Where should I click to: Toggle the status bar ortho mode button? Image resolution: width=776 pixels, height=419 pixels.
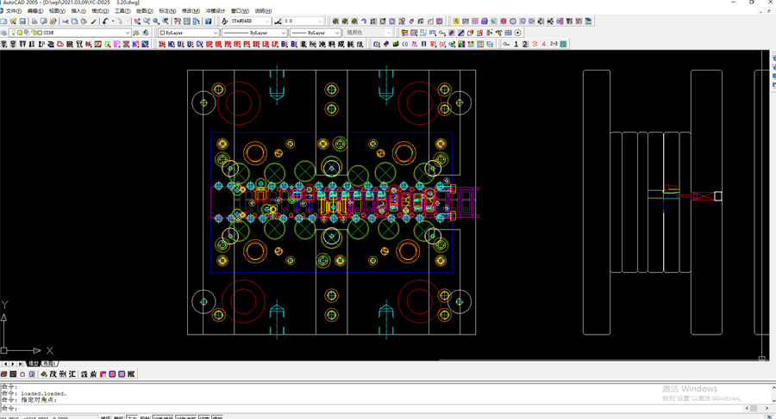[x=133, y=417]
